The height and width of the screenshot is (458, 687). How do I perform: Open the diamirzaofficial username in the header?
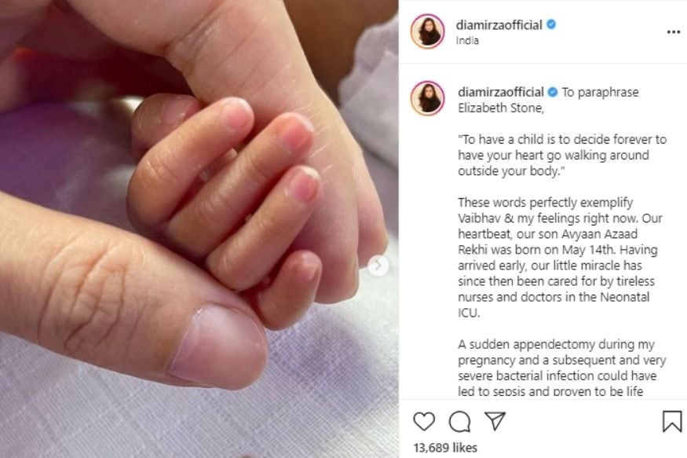[499, 25]
